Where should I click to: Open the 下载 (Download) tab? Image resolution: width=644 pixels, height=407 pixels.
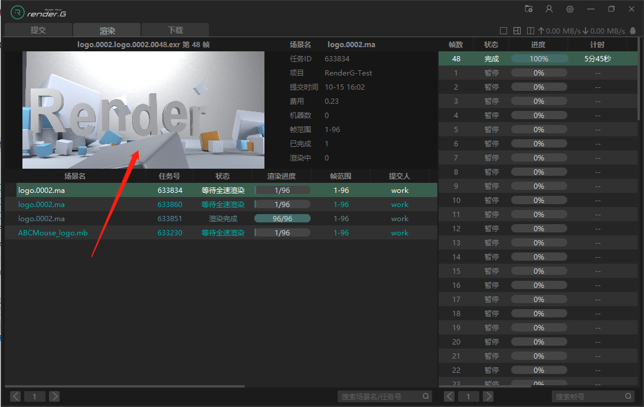click(x=175, y=30)
